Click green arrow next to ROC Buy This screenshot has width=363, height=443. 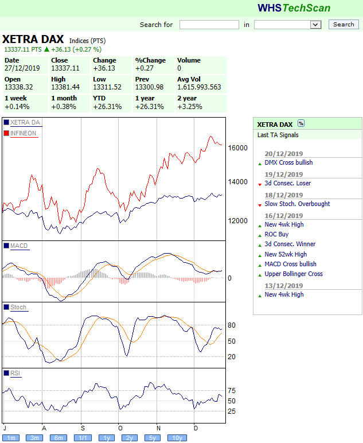click(x=260, y=236)
